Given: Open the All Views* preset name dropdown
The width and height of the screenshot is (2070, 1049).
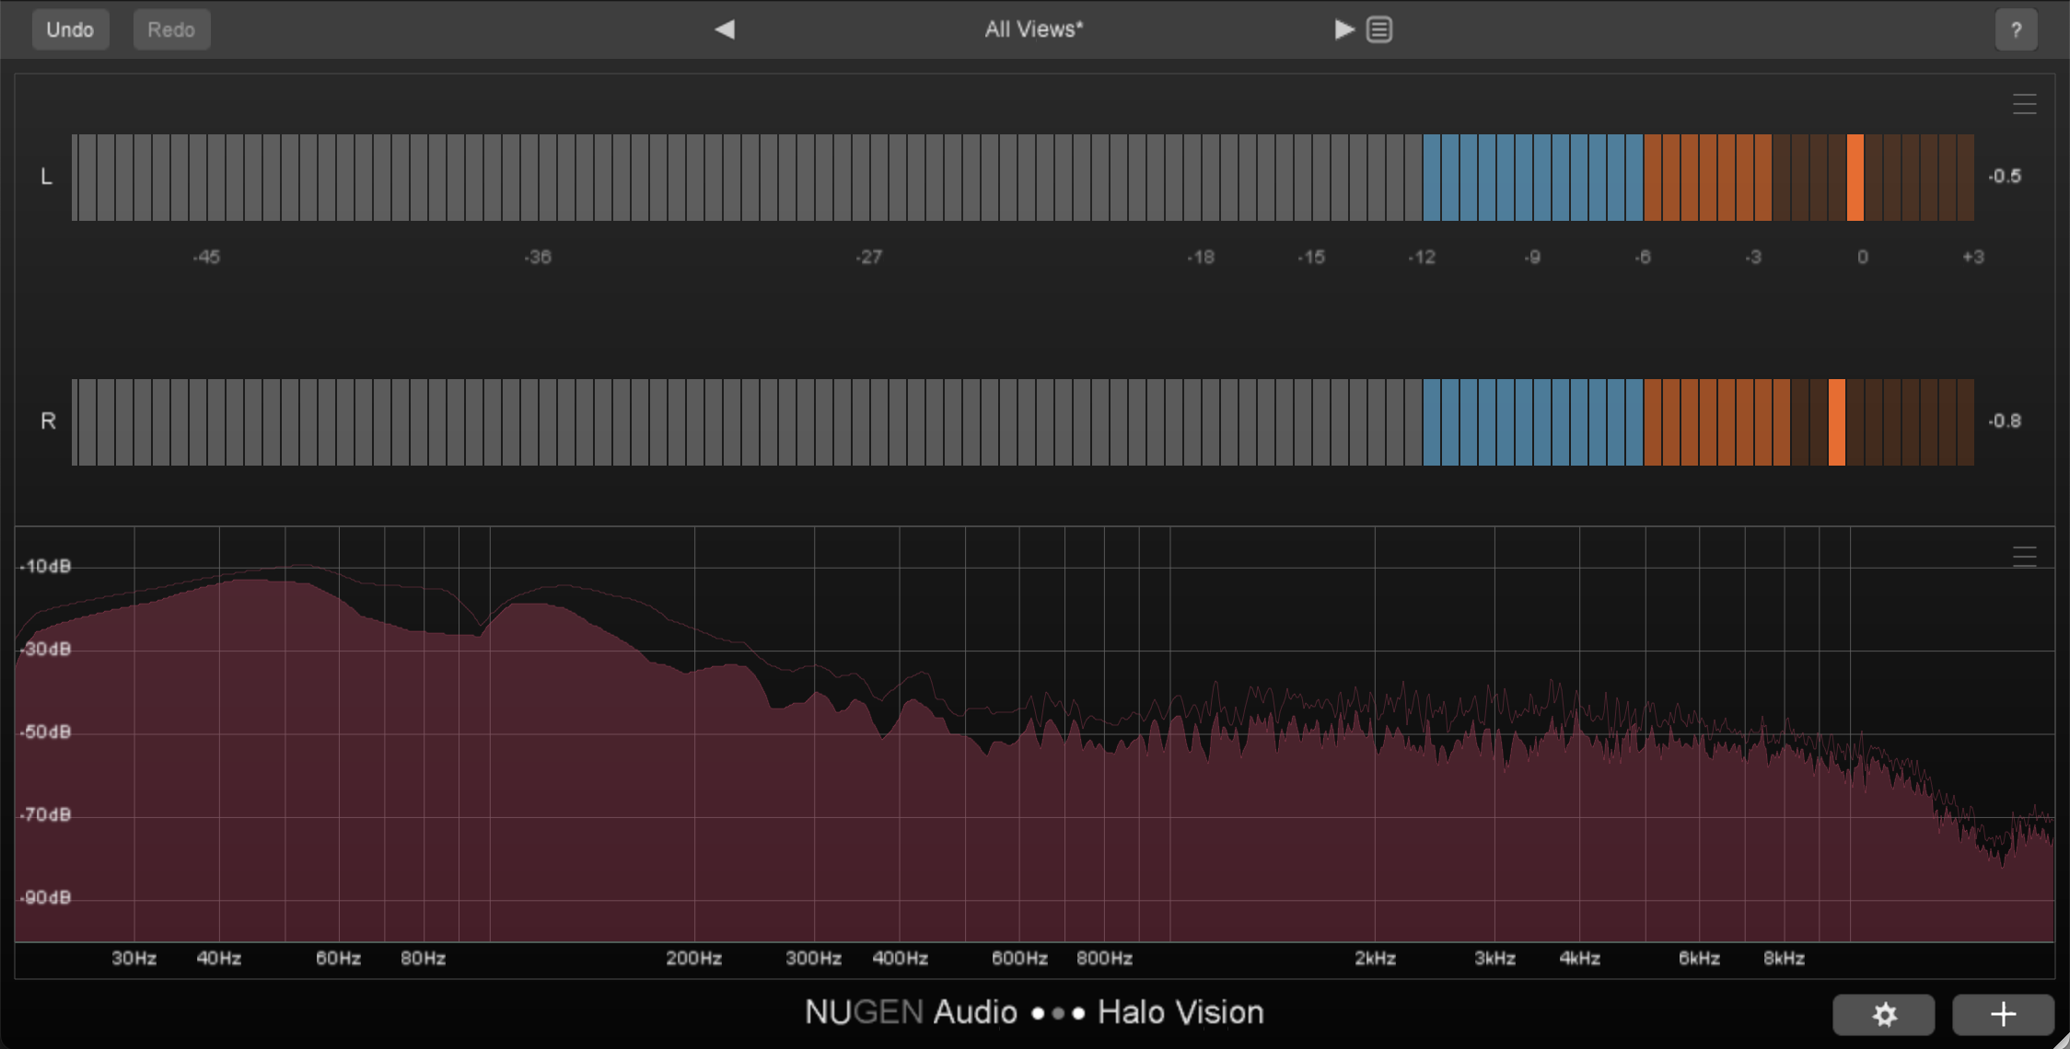Looking at the screenshot, I should coord(1033,29).
